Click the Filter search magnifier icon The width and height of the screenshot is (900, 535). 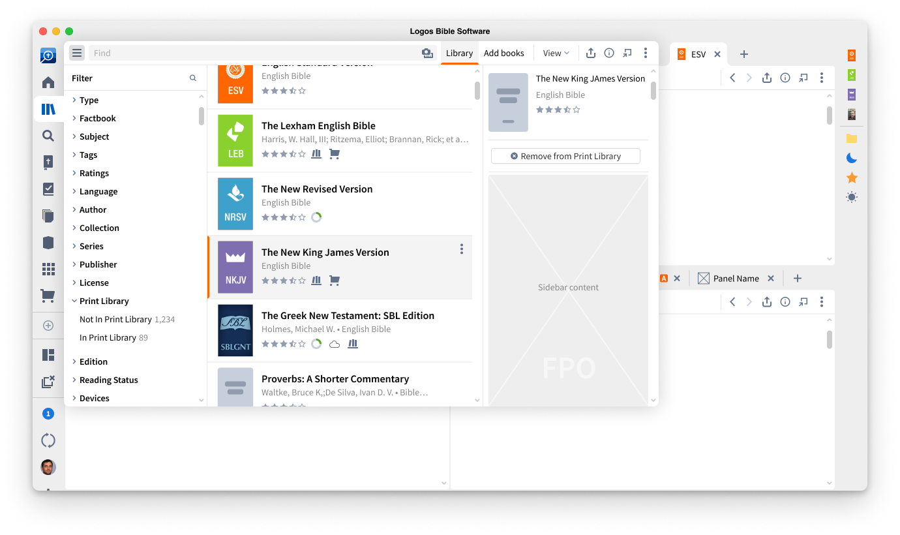[x=193, y=78]
